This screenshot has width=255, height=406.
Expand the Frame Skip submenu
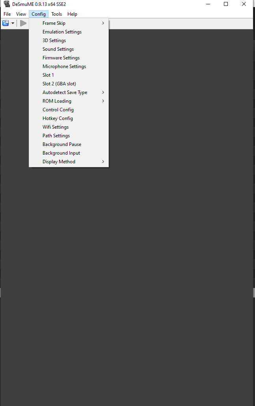69,23
